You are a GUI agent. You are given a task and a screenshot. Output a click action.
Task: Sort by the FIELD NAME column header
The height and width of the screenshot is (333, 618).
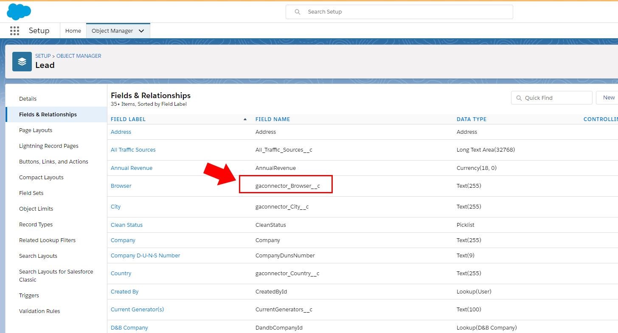(272, 119)
